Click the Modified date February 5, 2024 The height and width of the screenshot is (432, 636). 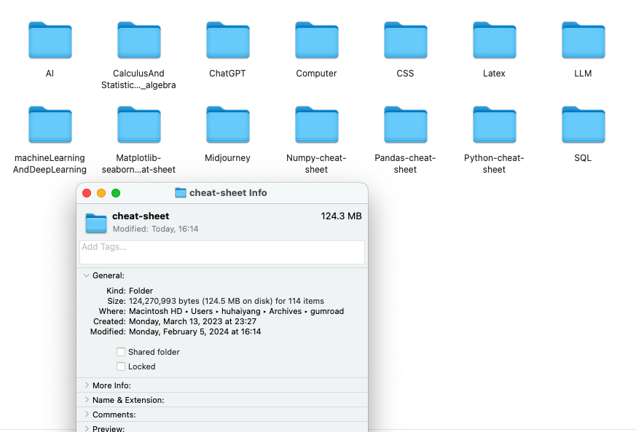(195, 331)
